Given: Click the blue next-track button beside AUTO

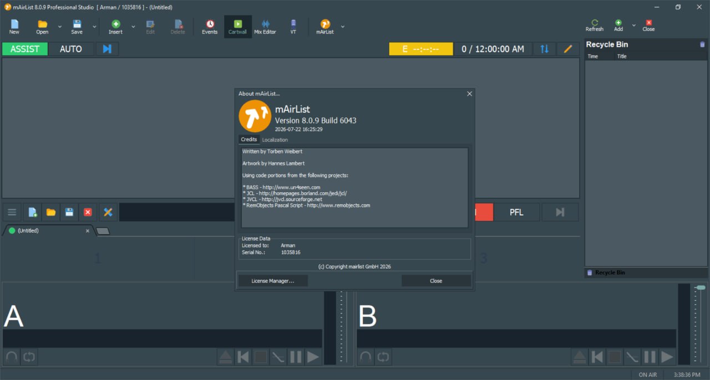Looking at the screenshot, I should coord(107,49).
